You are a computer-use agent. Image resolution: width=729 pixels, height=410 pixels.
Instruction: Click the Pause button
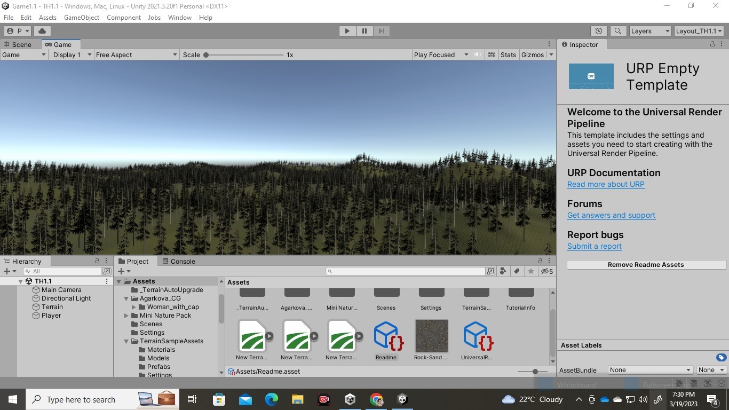364,31
